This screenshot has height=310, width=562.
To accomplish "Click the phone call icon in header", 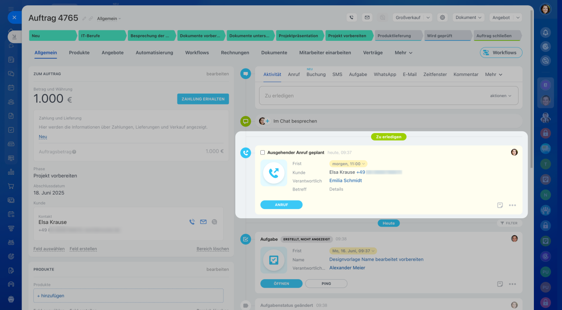I will (351, 18).
